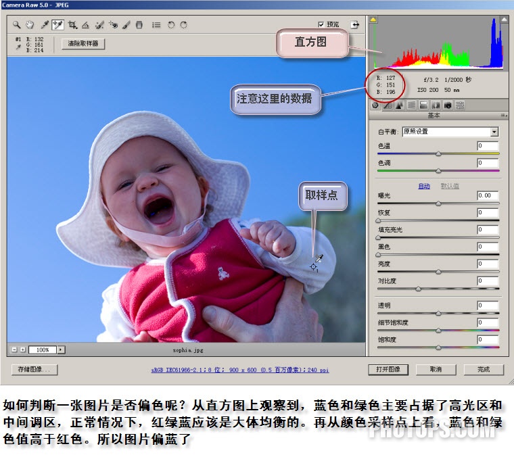Select the Hand pan tool
The height and width of the screenshot is (459, 514).
pyautogui.click(x=30, y=24)
